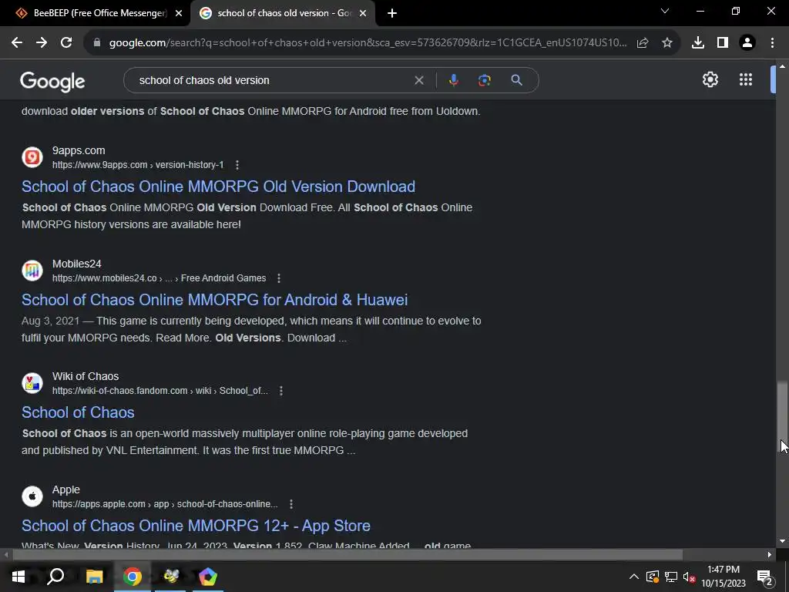Open Google Lens image search icon
789x592 pixels.
485,80
